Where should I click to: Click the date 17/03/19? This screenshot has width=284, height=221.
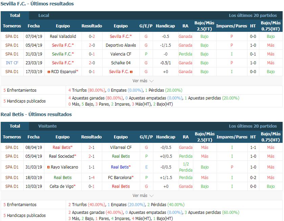[34, 71]
